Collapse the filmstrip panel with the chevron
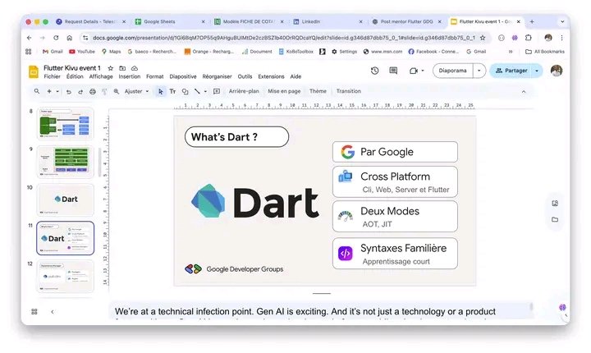The image size is (591, 353). tap(53, 311)
